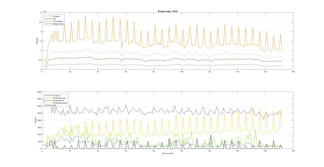The width and height of the screenshot is (324, 167).
Task: Click the 80 x-axis tick on the lower chart
Action: (x=154, y=151)
